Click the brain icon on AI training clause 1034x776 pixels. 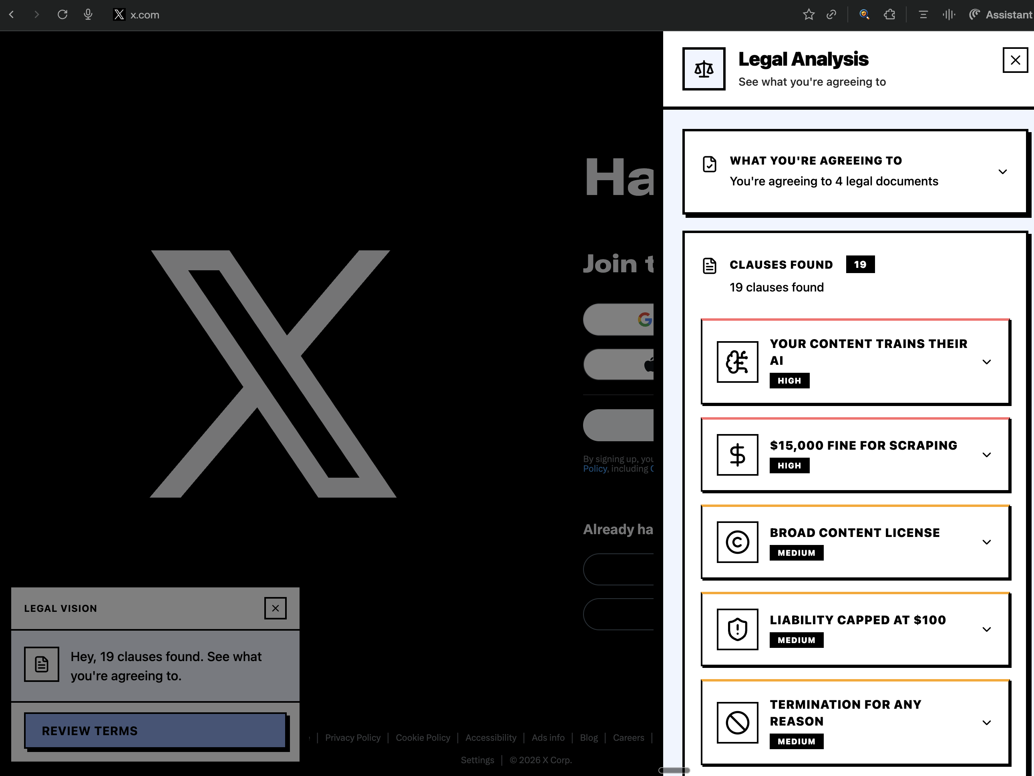(x=737, y=362)
